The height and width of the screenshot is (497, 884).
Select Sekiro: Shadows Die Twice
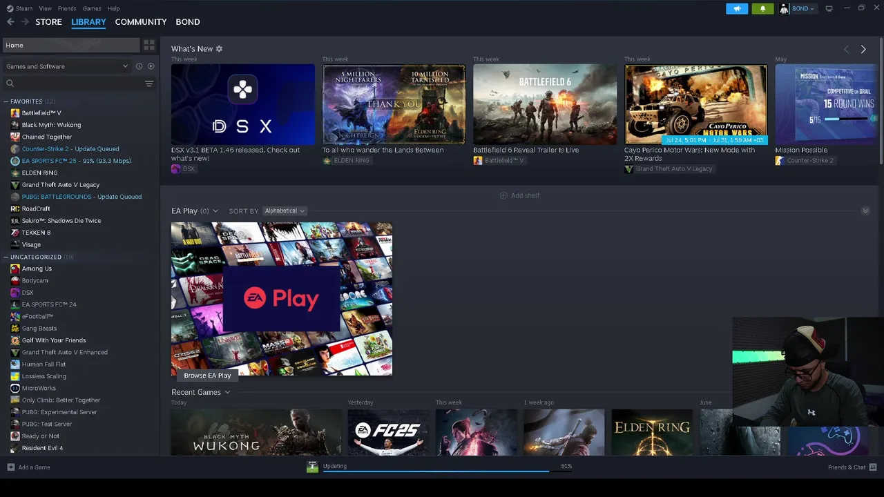[61, 221]
